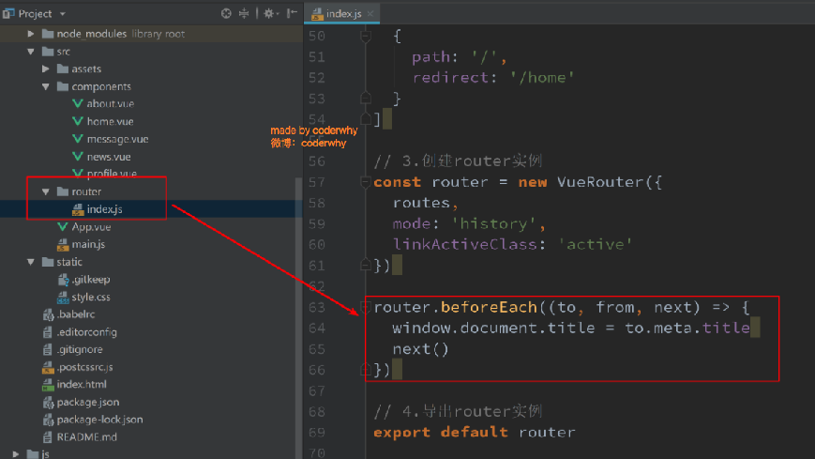Click the file icon of .gitignore

(48, 350)
